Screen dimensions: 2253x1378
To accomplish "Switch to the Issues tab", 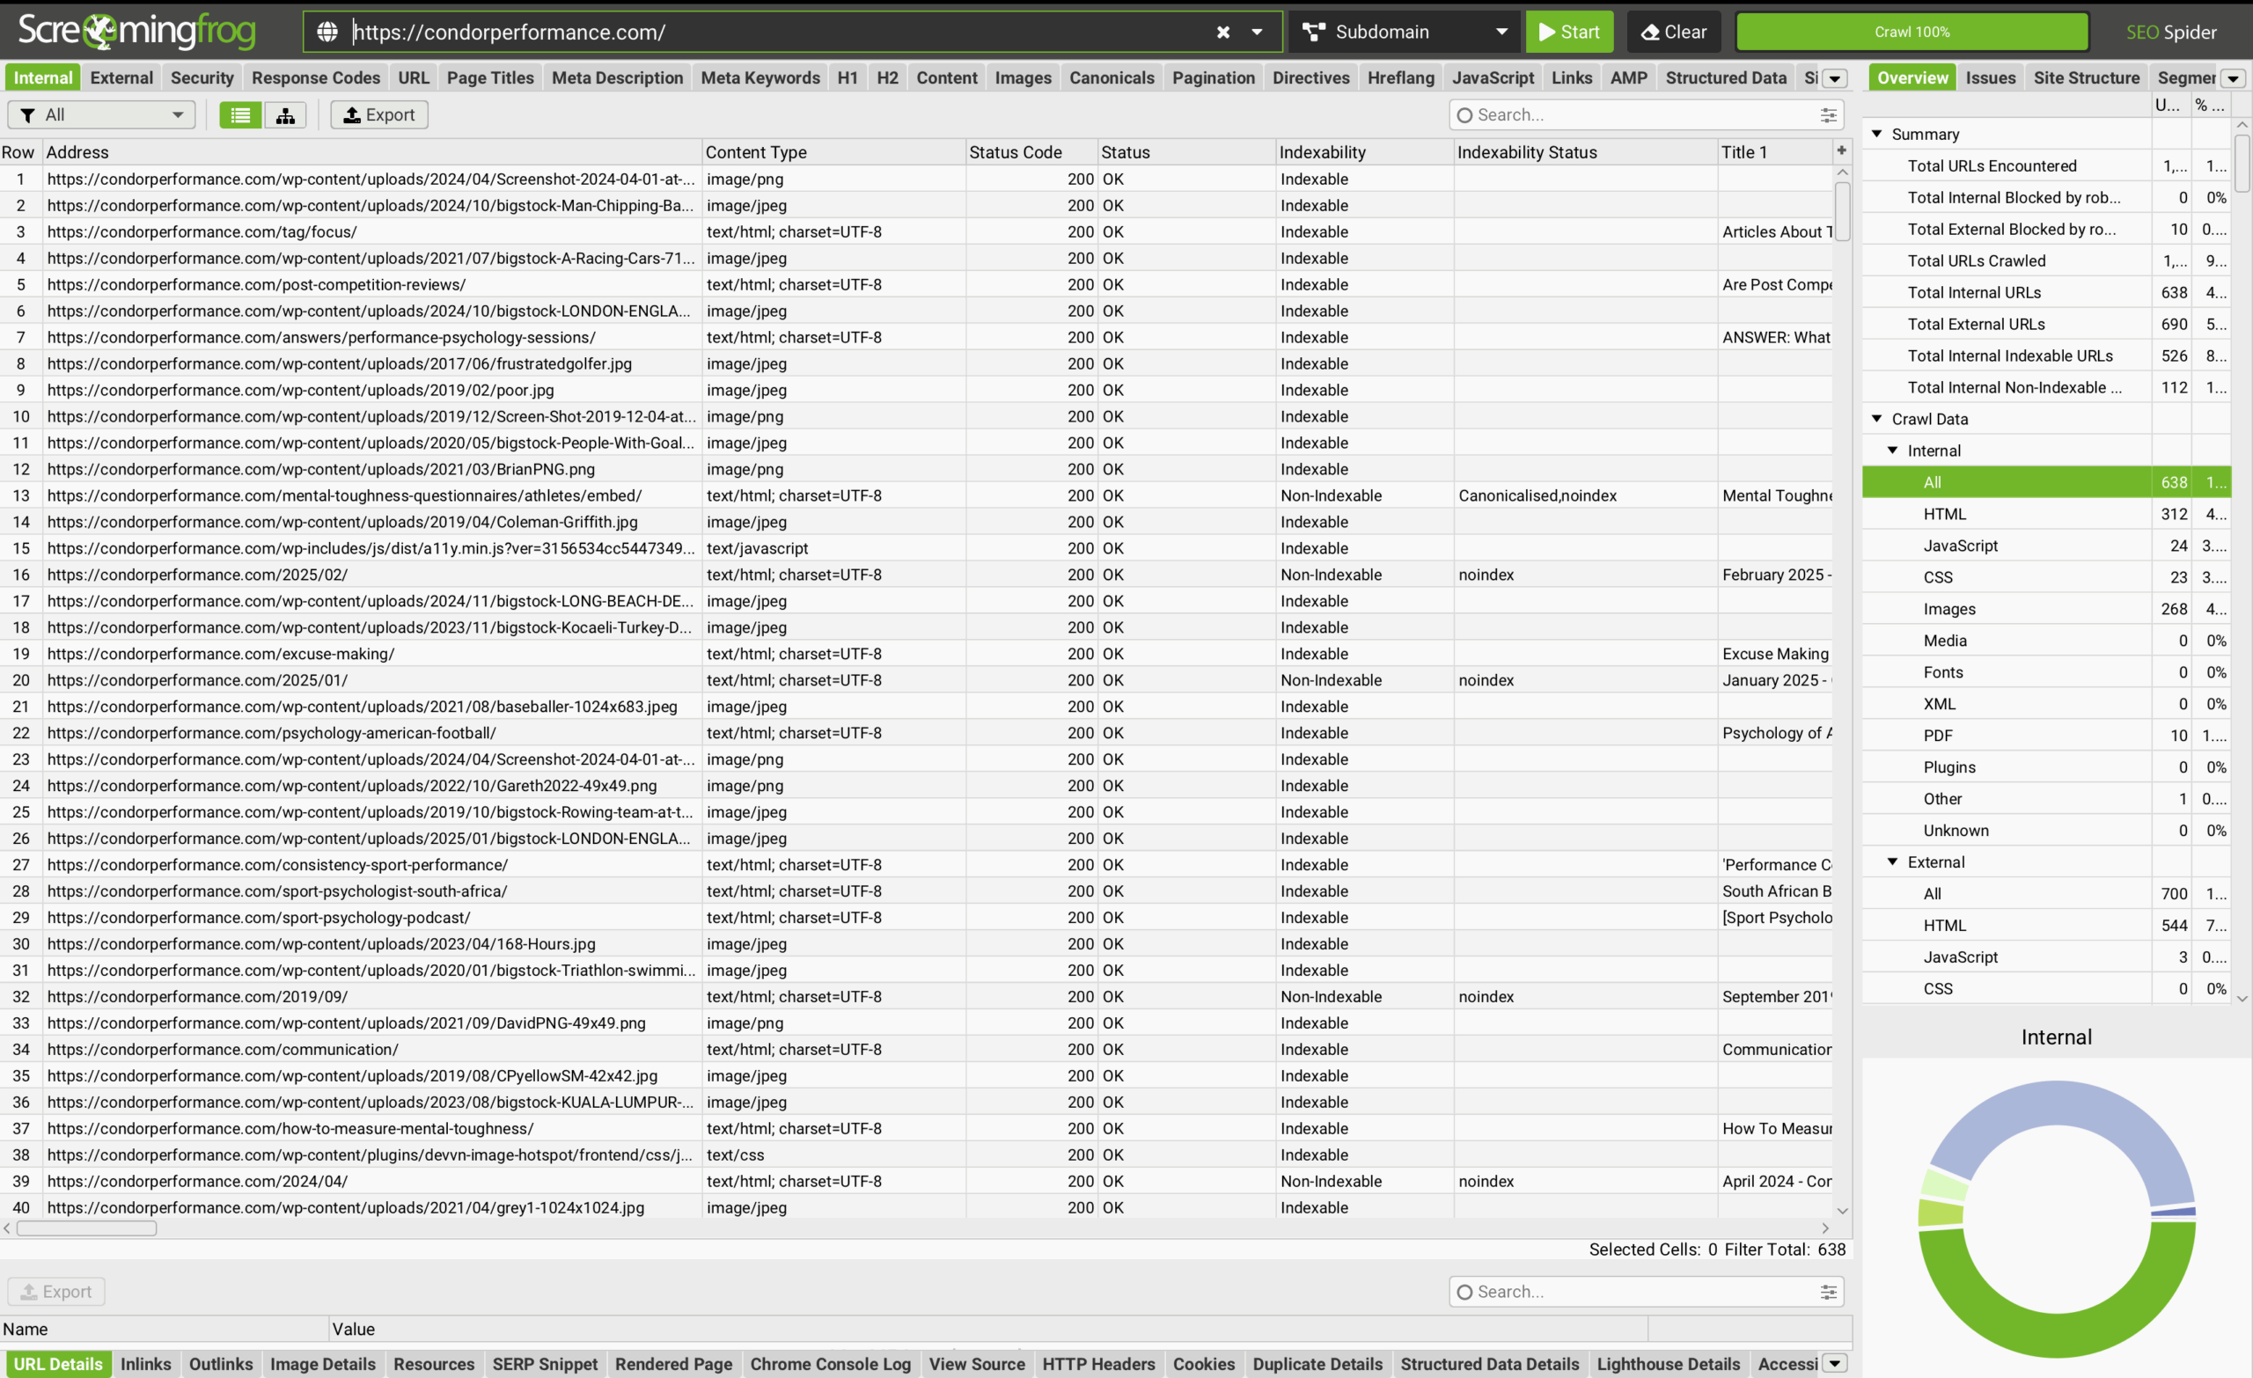I will click(1990, 77).
